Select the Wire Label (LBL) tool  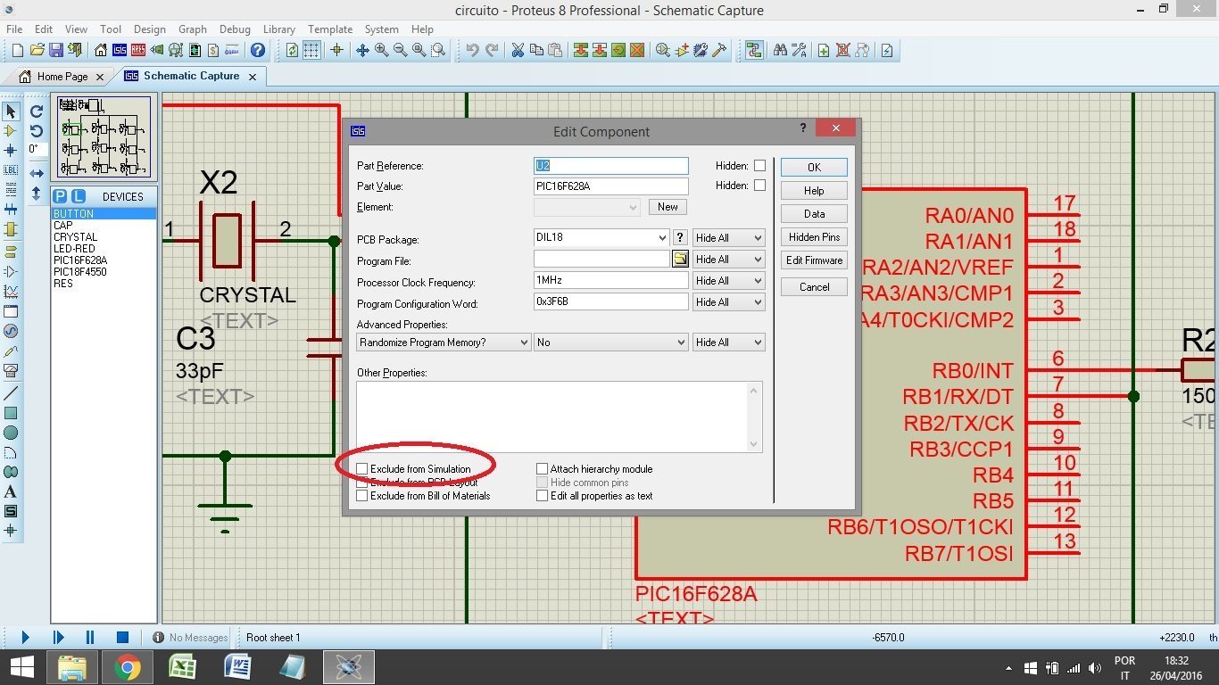(x=11, y=169)
